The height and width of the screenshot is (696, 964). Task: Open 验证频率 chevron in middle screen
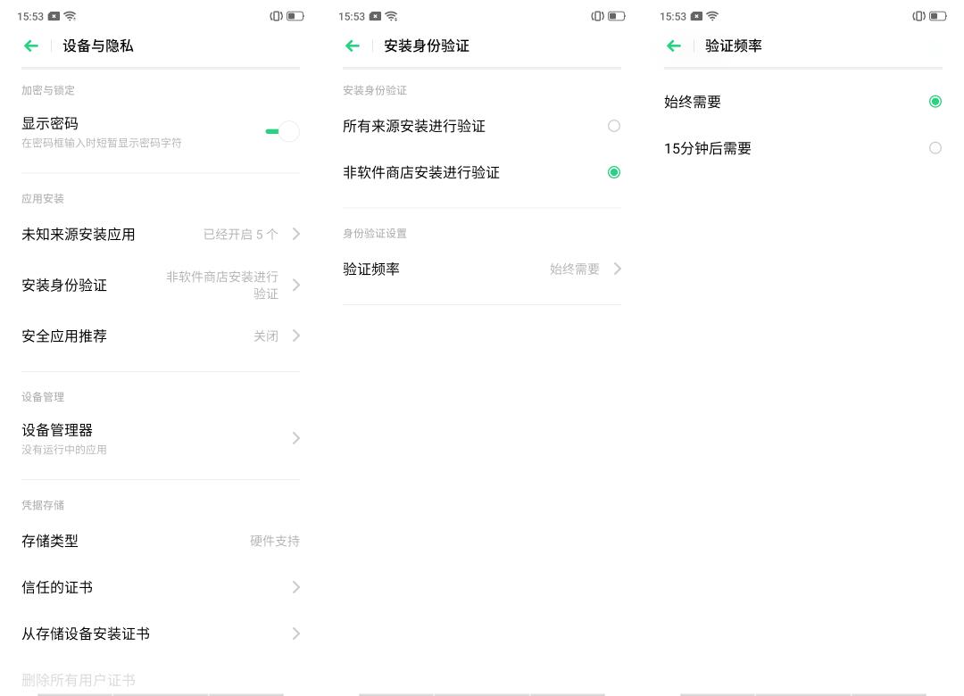618,269
